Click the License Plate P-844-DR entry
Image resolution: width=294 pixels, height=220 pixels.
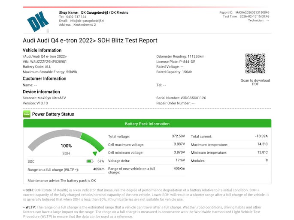(x=177, y=62)
